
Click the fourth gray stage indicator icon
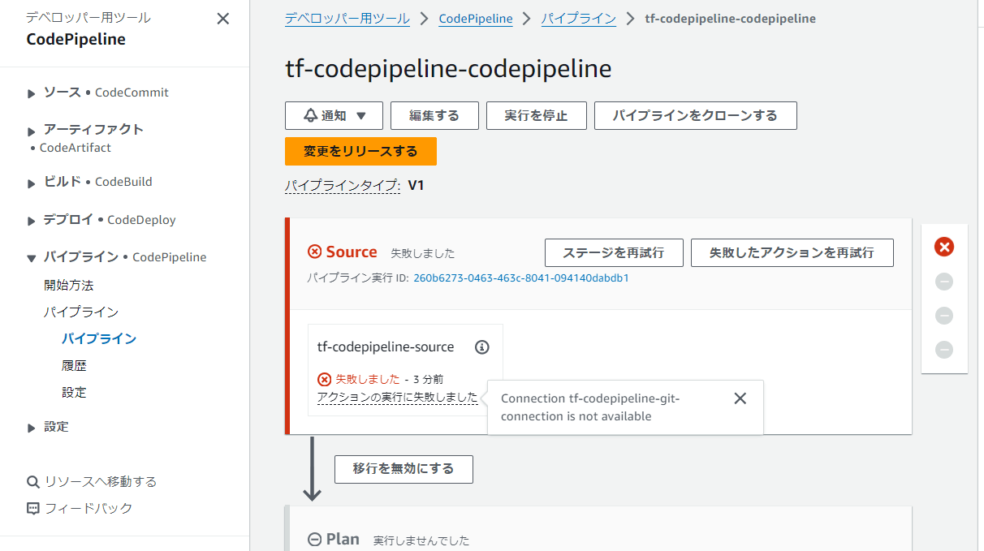[944, 350]
